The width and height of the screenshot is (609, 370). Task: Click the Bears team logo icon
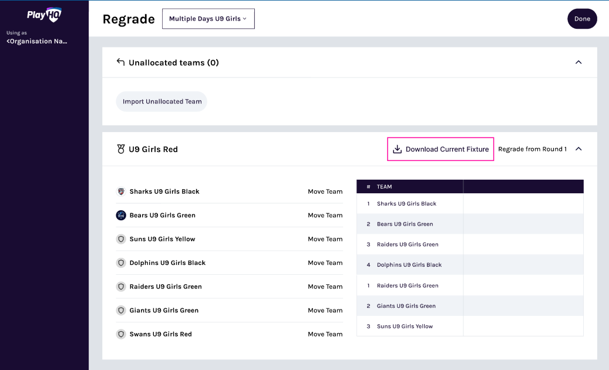coord(121,215)
